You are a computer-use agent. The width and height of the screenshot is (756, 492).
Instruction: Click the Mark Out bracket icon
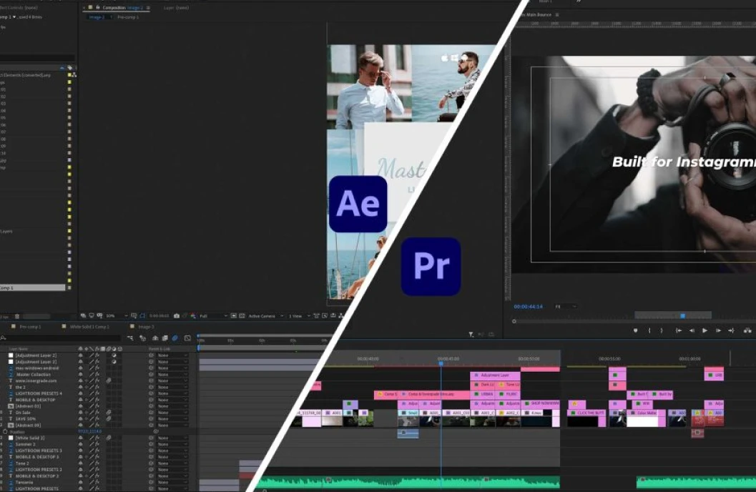662,330
